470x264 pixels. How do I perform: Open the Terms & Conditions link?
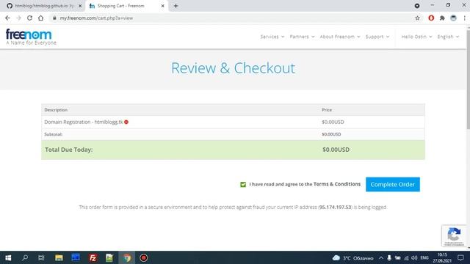point(337,184)
